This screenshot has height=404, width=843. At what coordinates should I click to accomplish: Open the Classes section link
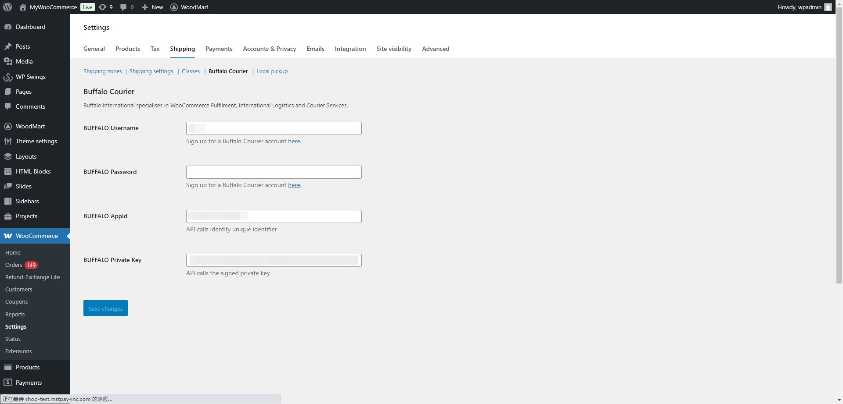(191, 71)
